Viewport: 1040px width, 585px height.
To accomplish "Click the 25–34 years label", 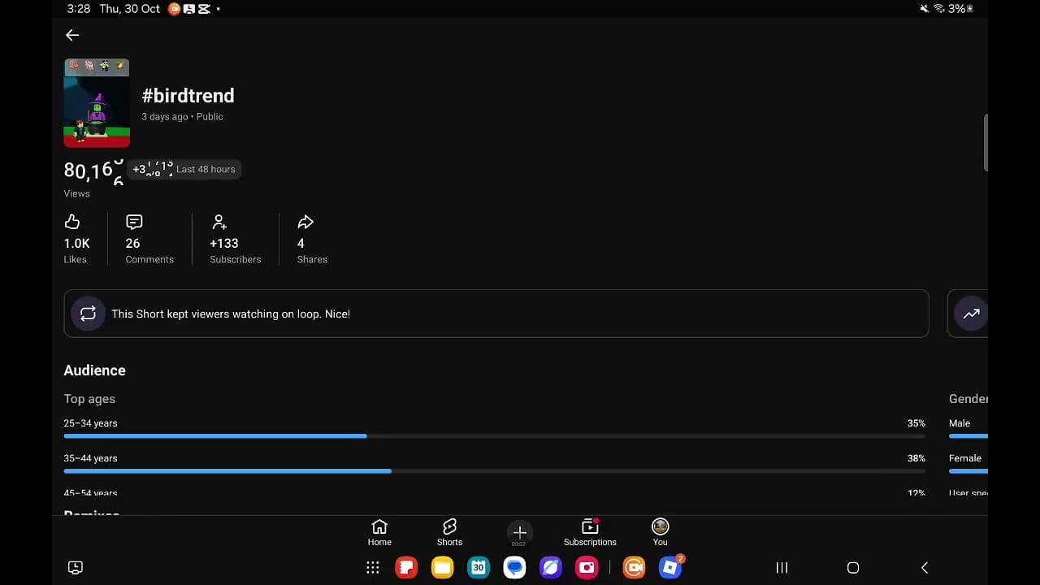I will click(90, 423).
